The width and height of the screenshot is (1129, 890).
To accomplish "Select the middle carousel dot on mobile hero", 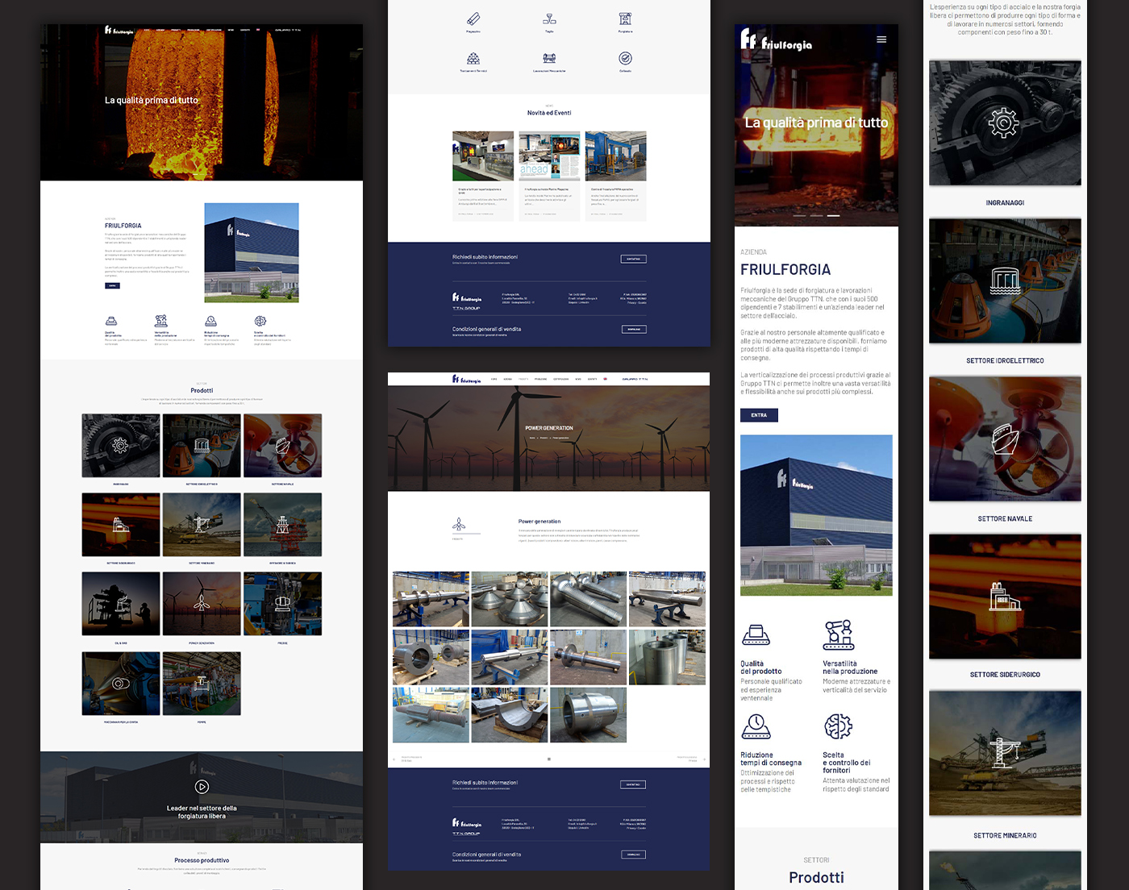I will click(x=816, y=216).
